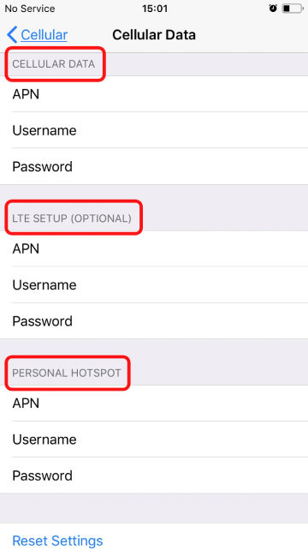Select the LTE Setup Password field
This screenshot has width=308, height=550.
[x=154, y=321]
